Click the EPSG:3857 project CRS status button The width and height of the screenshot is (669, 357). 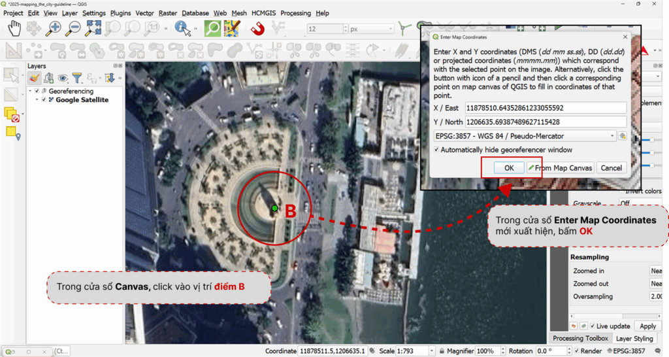pyautogui.click(x=627, y=351)
